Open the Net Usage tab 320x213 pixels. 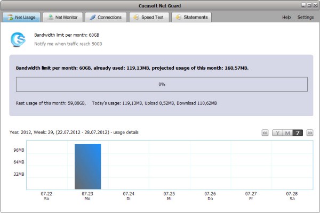tap(21, 18)
